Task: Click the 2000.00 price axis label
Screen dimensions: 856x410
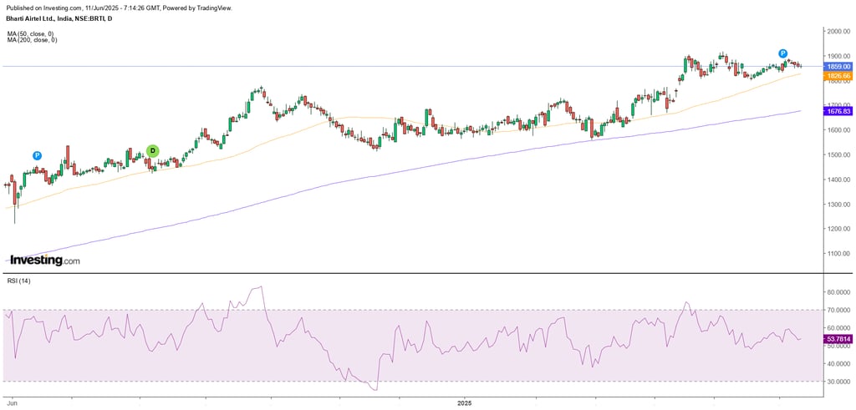Action: tap(839, 32)
